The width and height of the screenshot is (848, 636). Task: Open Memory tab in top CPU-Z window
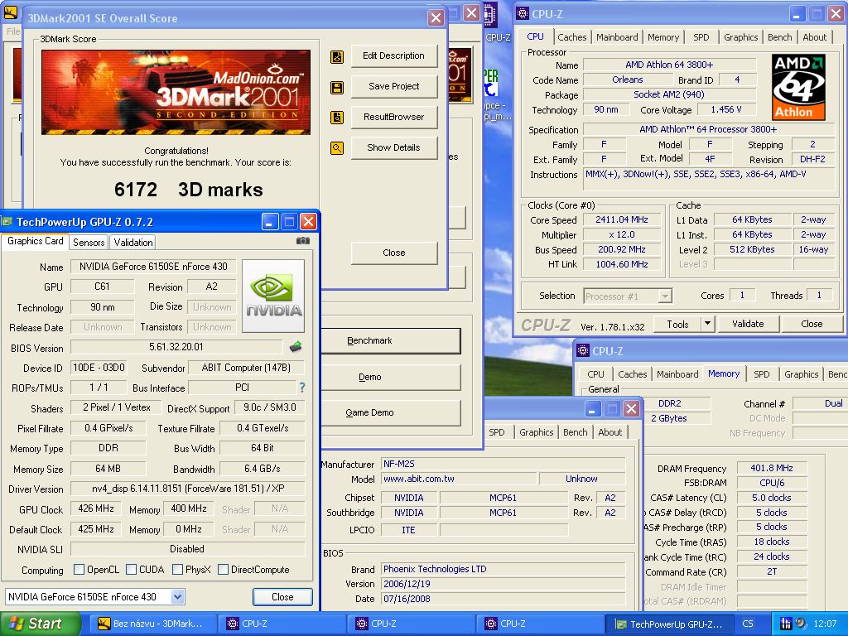[663, 37]
